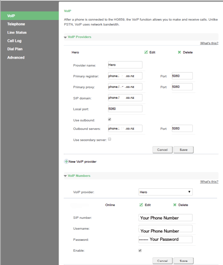Click the Edit label next to Online
Viewport: 223px width, 265px height.
pyautogui.click(x=148, y=205)
